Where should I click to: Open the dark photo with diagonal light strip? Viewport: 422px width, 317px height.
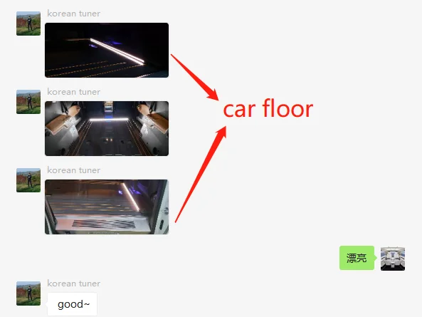pos(107,50)
